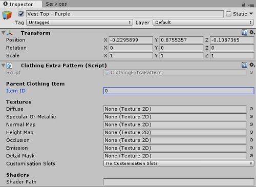Open the Static flags dropdown arrow
The image size is (256, 187).
251,13
